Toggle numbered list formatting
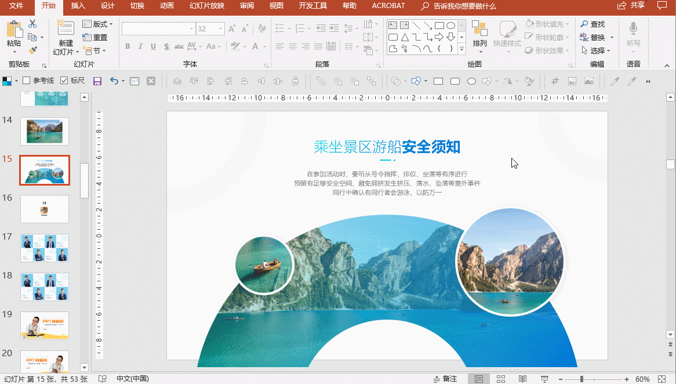676x384 pixels. pos(300,28)
